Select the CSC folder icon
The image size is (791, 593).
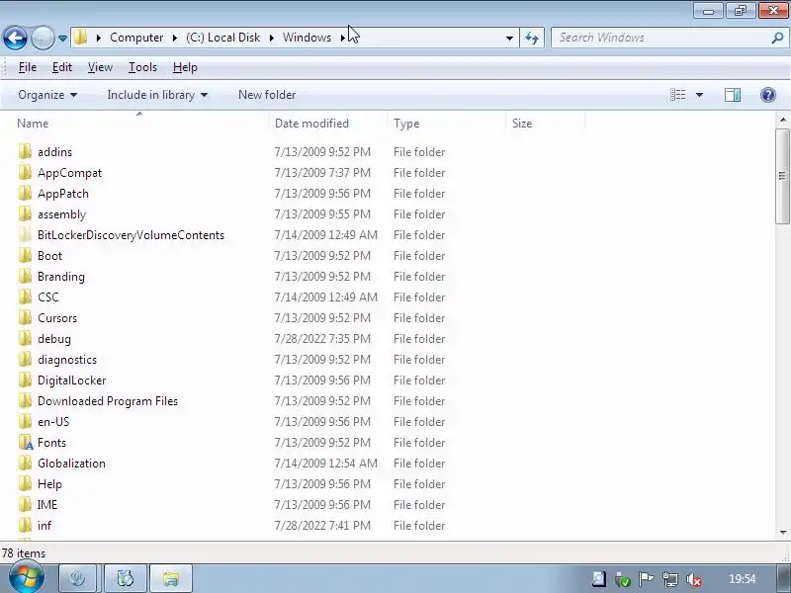25,296
